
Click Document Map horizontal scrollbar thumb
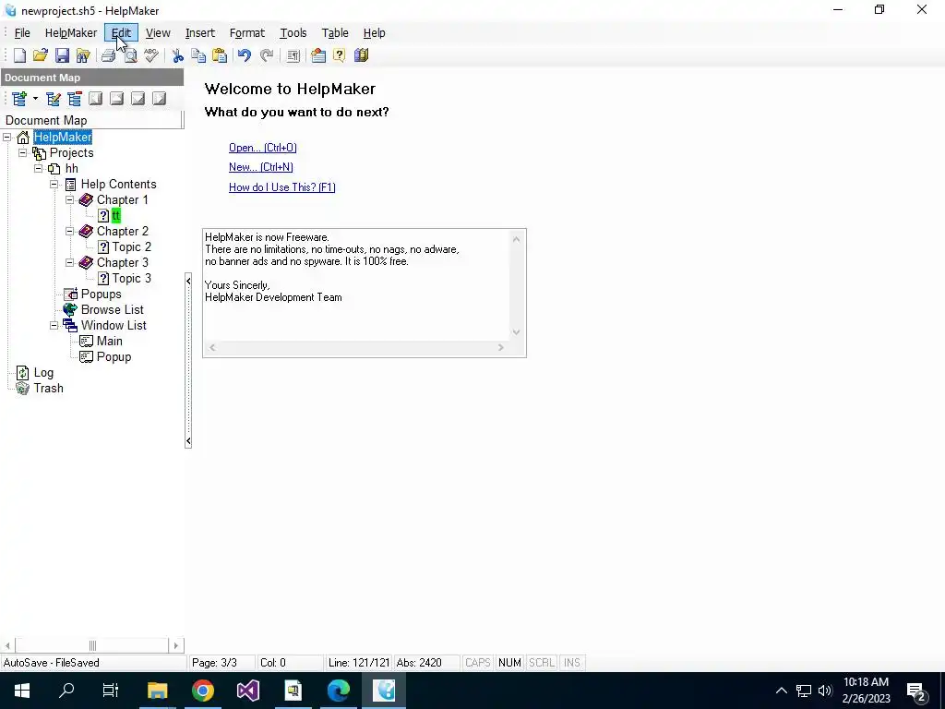tap(92, 645)
